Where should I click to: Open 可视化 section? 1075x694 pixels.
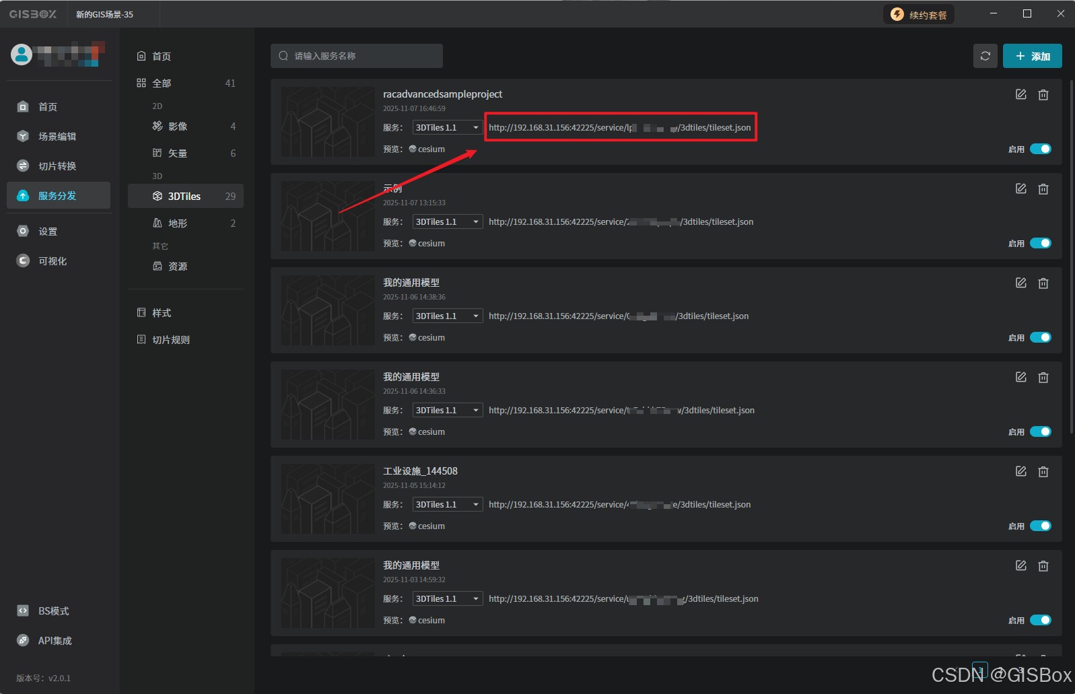point(59,261)
